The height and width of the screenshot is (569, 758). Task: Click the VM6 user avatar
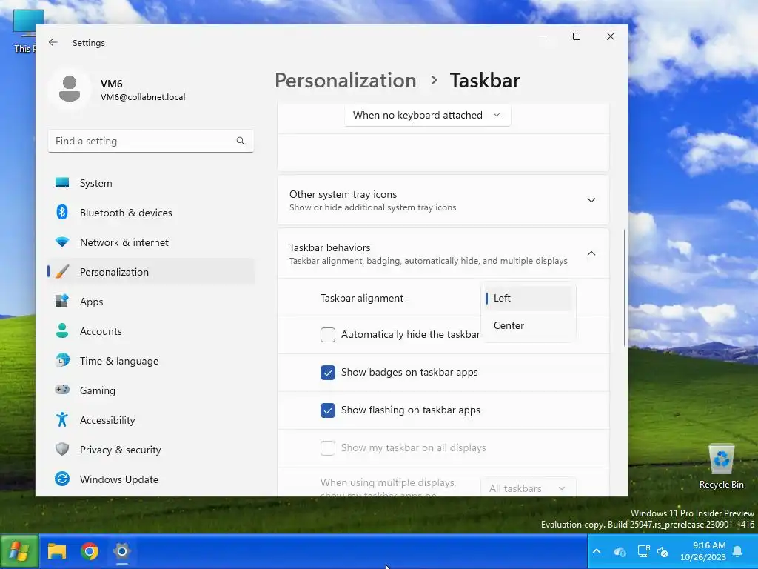tap(70, 89)
